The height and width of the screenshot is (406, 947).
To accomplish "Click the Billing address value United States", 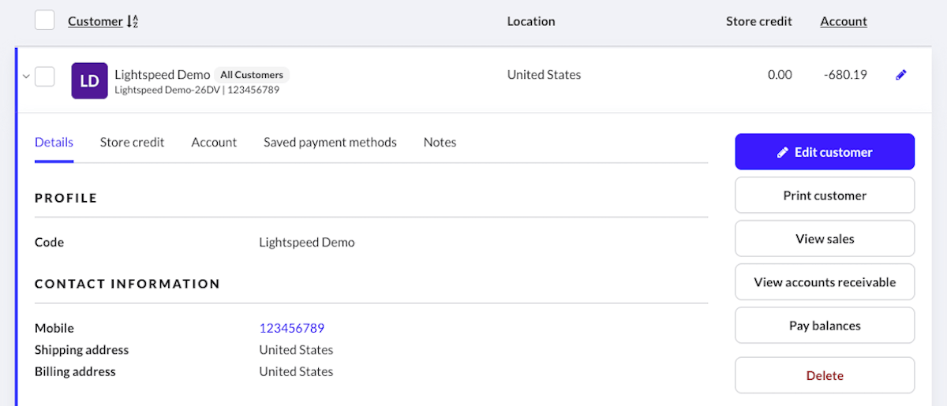I will [296, 371].
